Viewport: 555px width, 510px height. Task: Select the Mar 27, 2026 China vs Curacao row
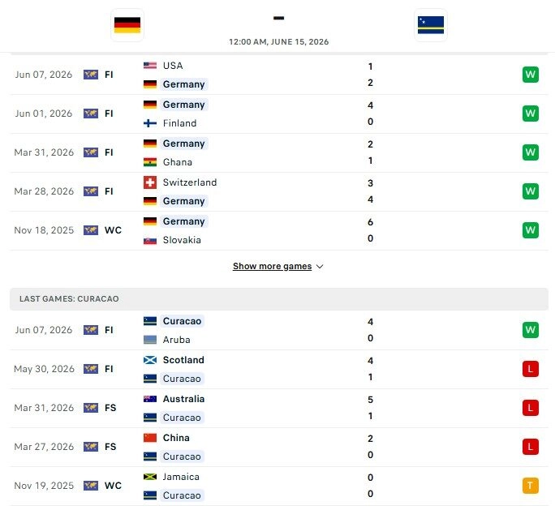(x=279, y=447)
